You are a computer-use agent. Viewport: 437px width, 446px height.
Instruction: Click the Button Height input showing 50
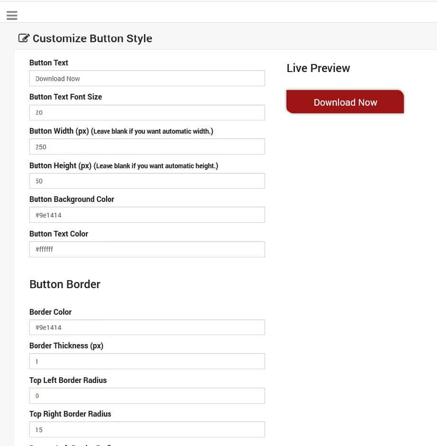147,181
